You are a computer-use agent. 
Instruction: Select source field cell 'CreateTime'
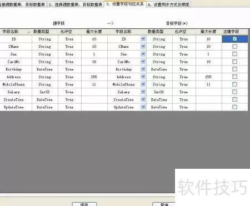pyautogui.click(x=16, y=99)
